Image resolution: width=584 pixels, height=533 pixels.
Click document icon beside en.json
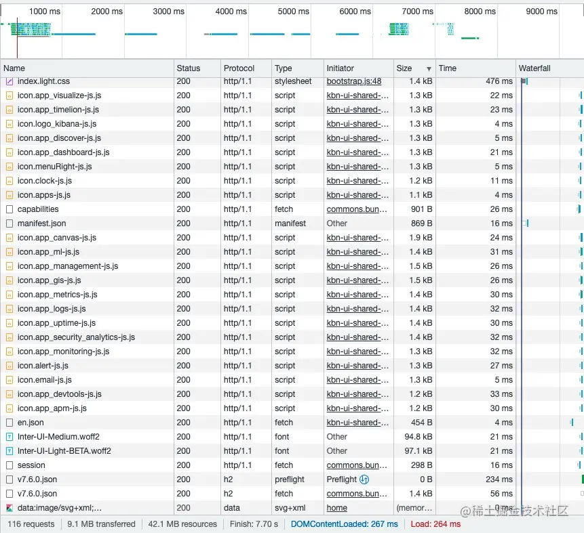9,423
